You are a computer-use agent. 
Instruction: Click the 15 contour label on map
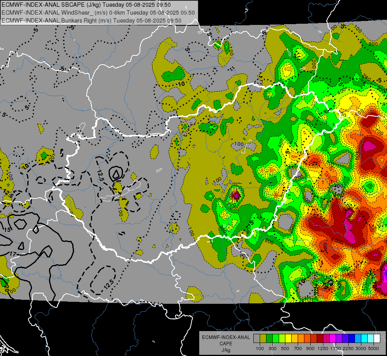[7, 230]
